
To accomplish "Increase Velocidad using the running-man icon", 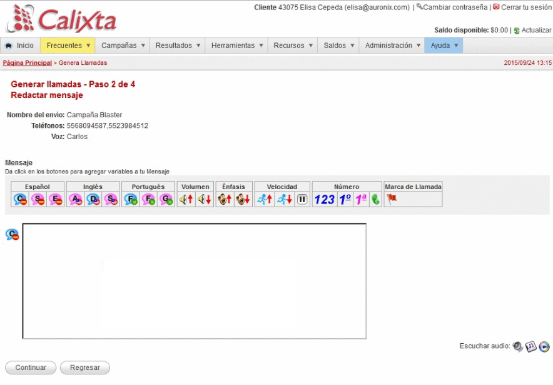I will tap(265, 200).
